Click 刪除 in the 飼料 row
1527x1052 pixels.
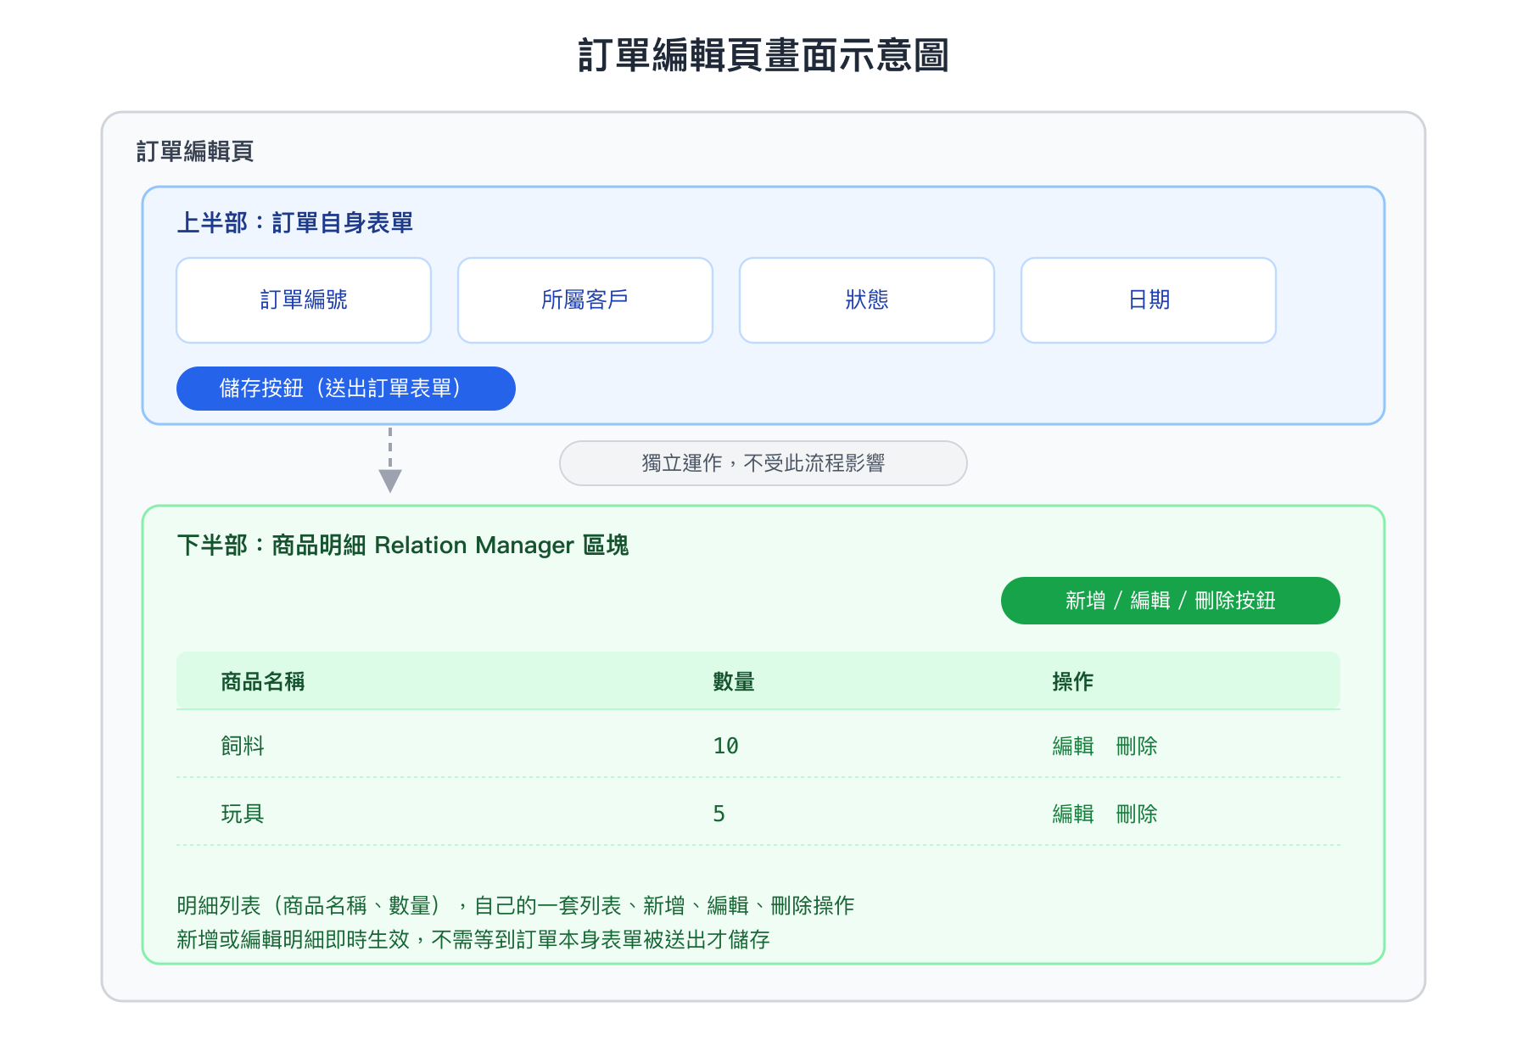[1137, 746]
